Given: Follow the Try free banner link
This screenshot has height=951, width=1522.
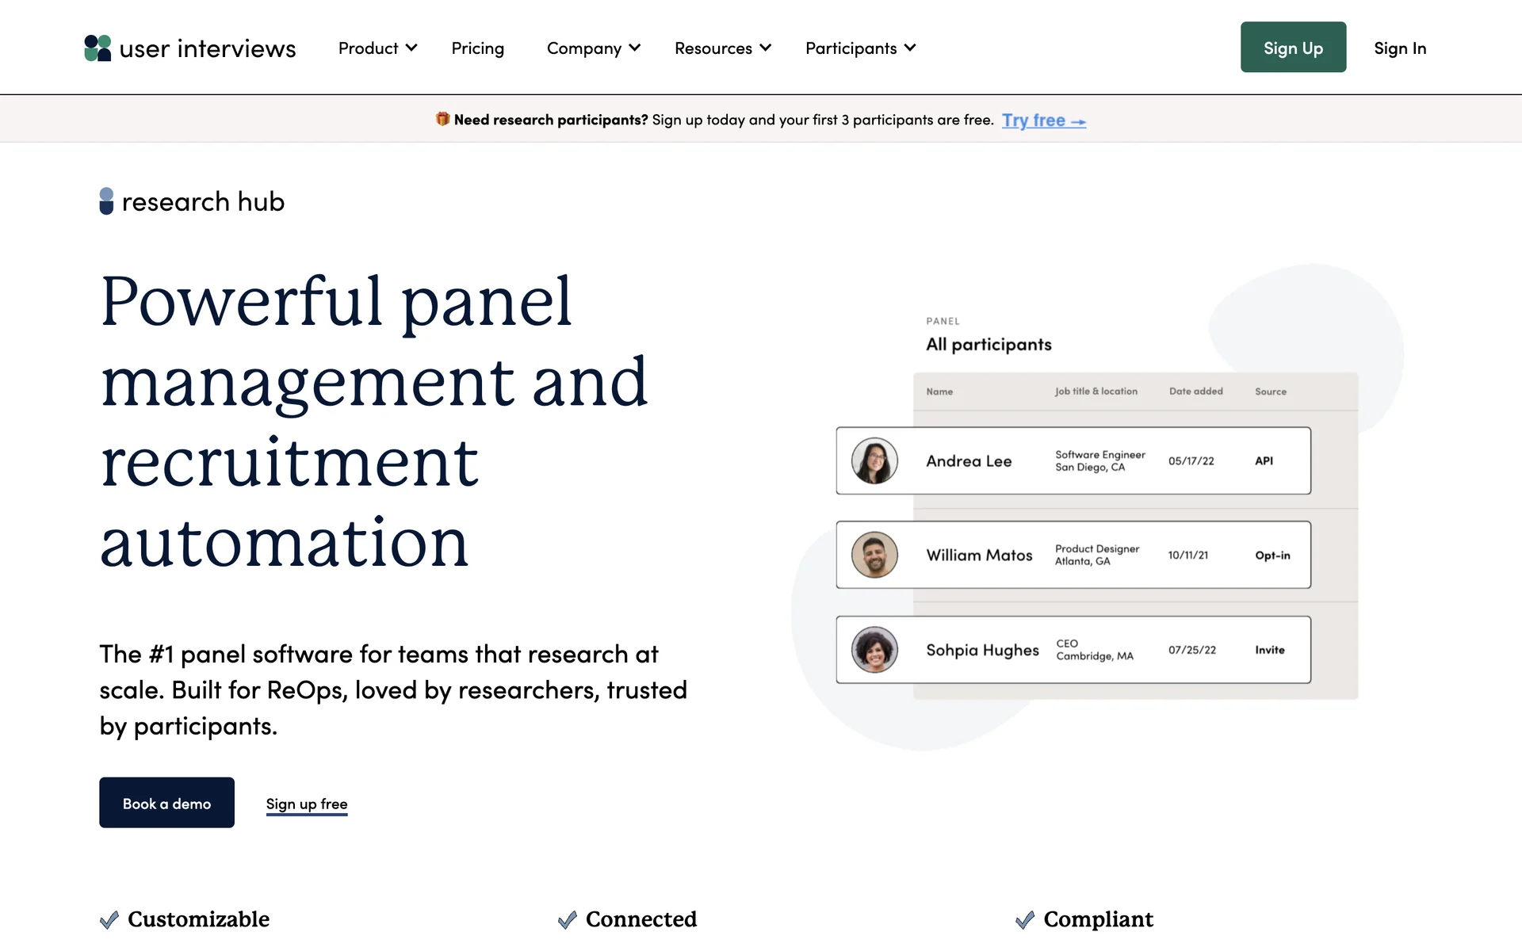Looking at the screenshot, I should pos(1042,120).
